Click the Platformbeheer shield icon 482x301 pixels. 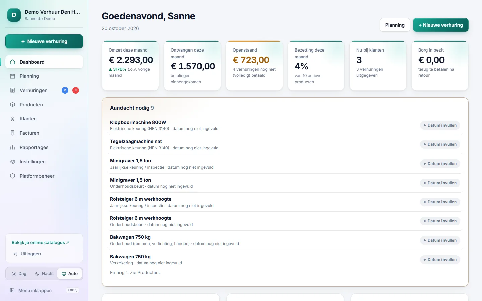point(13,176)
